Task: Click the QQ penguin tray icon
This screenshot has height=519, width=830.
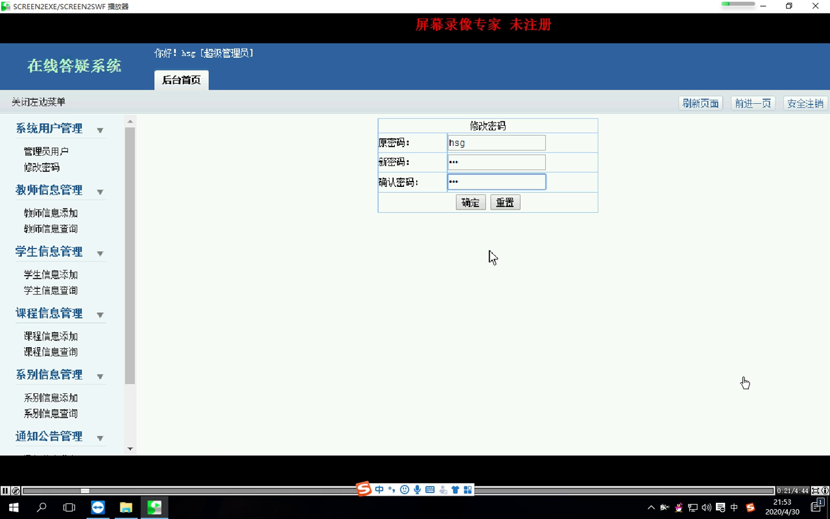Action: coord(679,507)
